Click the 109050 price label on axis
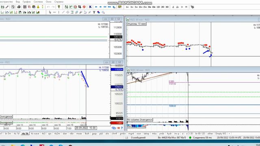Screen dimensions: 260x146 click(117, 87)
